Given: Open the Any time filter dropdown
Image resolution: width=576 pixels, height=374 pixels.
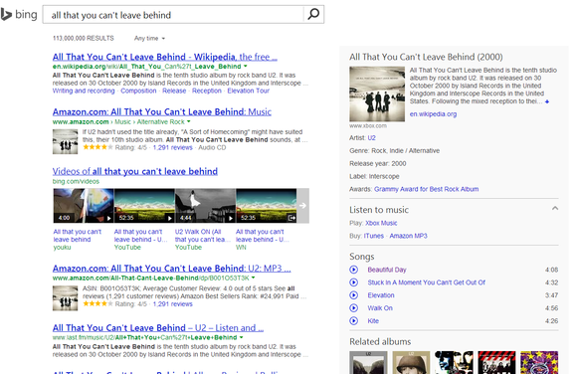Looking at the screenshot, I should [x=149, y=38].
